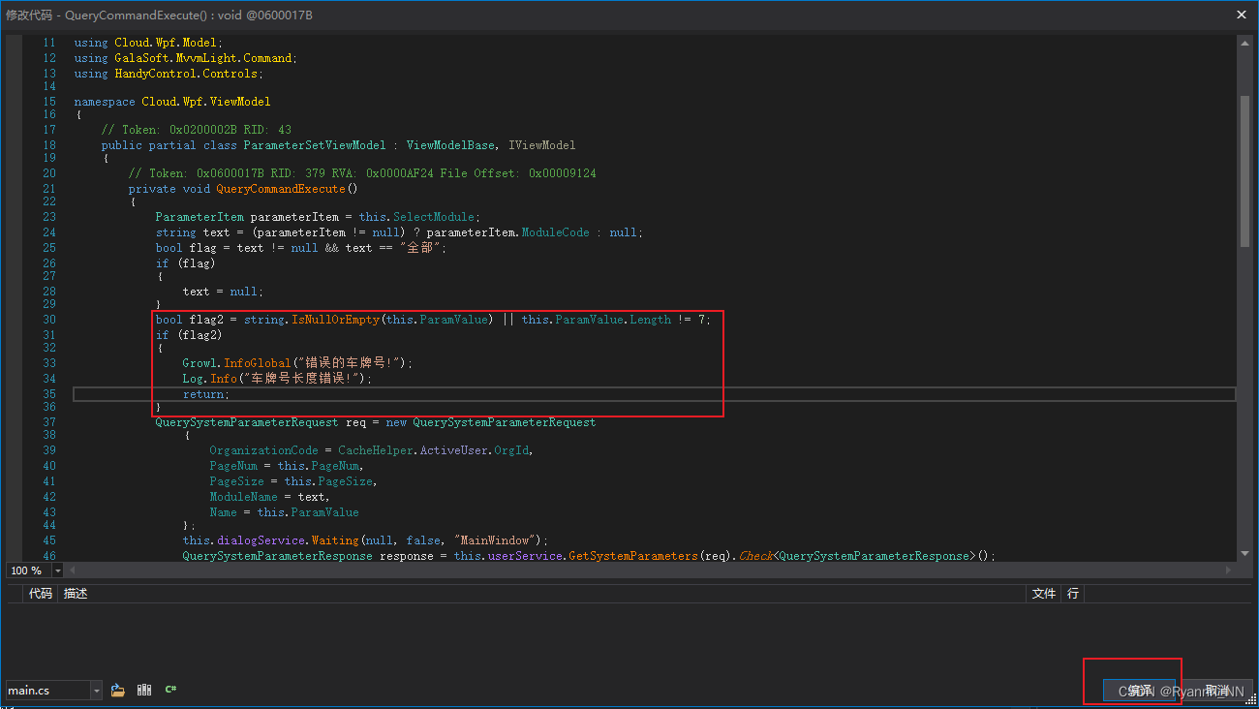Click the 编译 compile button
The height and width of the screenshot is (709, 1259).
point(1140,691)
